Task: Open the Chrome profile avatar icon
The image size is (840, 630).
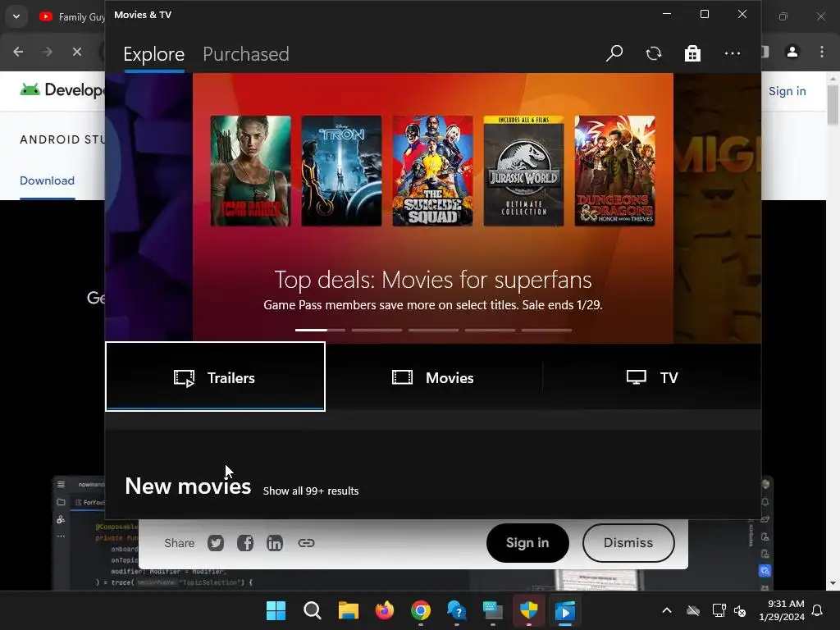Action: (792, 52)
